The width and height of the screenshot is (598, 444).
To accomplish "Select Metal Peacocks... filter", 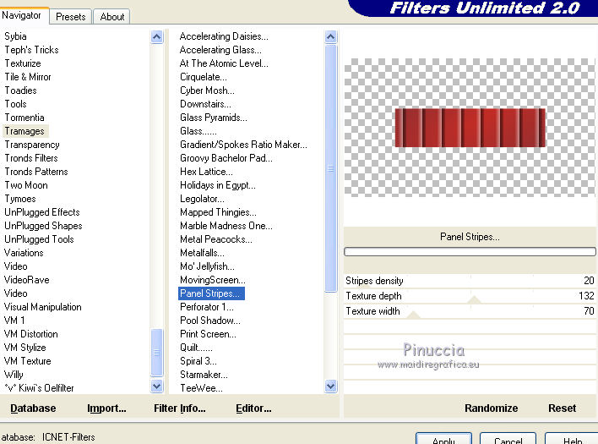I will pos(216,239).
